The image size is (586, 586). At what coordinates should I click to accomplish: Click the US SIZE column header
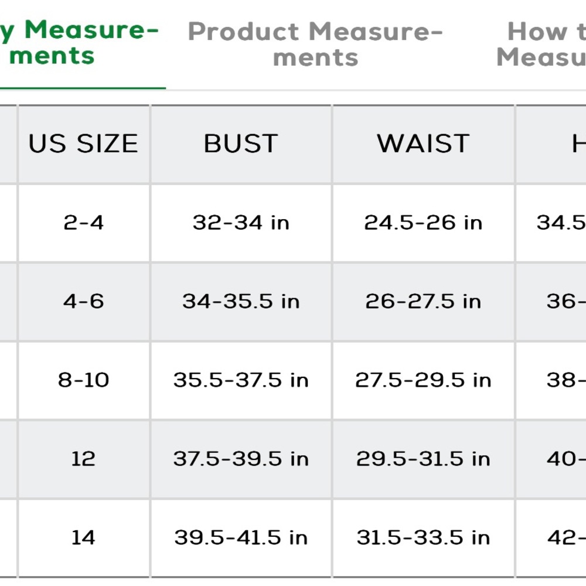coord(83,144)
